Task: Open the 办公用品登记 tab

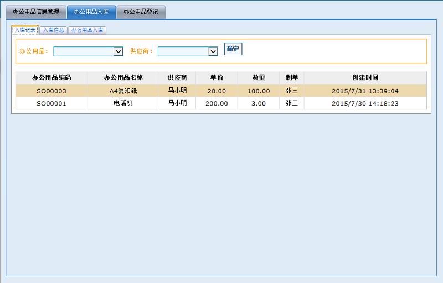Action: tap(141, 12)
